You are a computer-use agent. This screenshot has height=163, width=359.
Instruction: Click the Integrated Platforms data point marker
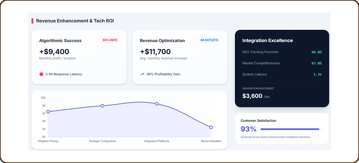coord(157,104)
